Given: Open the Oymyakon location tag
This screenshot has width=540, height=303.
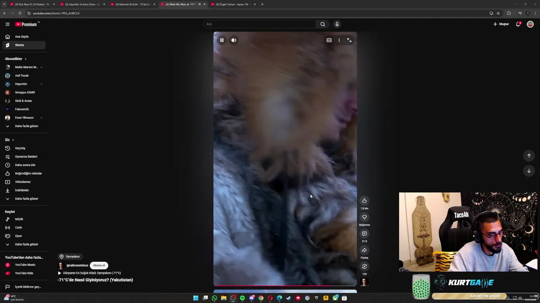Looking at the screenshot, I should [70, 257].
